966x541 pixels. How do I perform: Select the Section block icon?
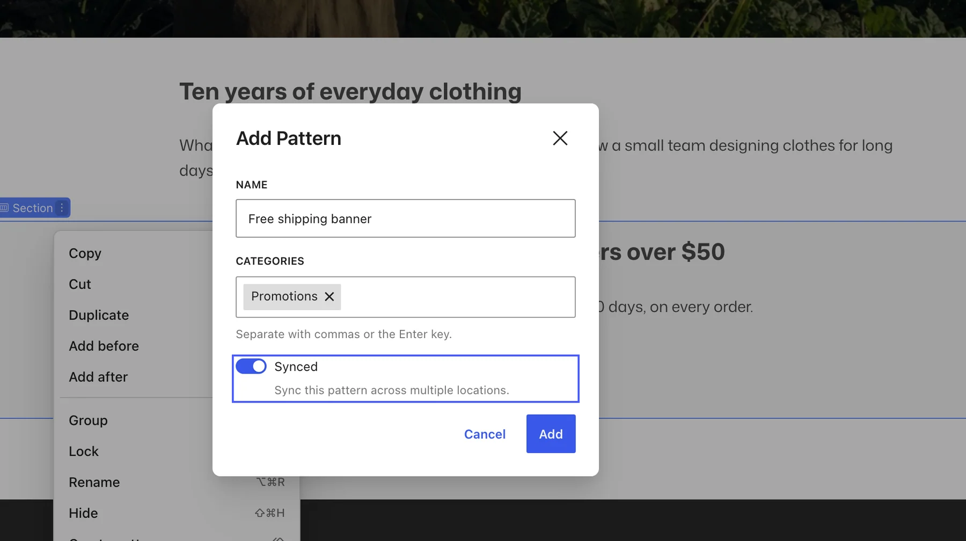4,208
